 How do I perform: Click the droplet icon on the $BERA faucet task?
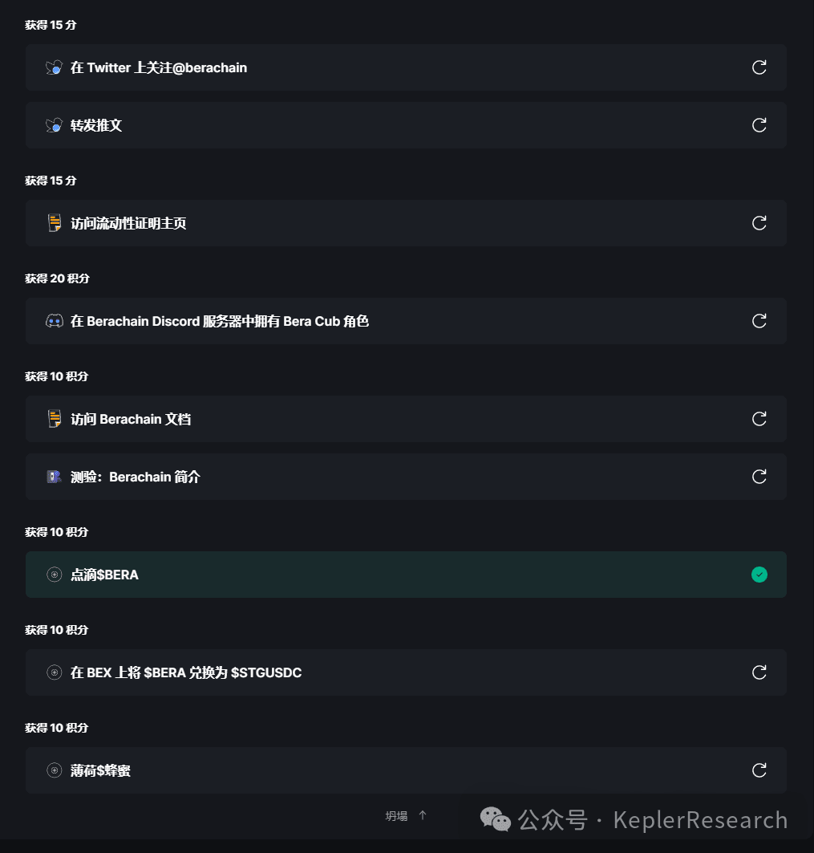tap(54, 575)
